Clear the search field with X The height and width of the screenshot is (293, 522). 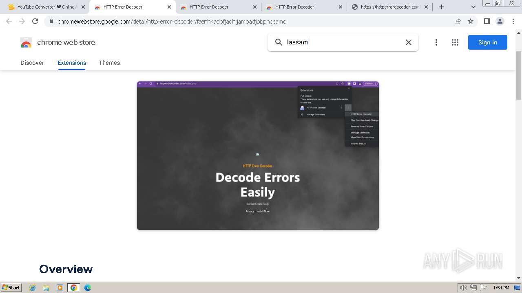pyautogui.click(x=408, y=42)
